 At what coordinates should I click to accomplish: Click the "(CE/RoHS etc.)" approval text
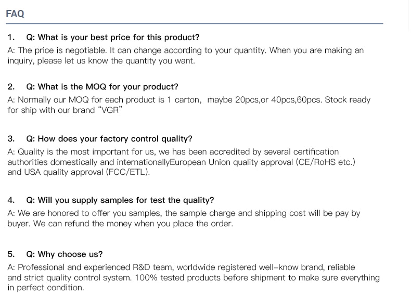coord(326,162)
